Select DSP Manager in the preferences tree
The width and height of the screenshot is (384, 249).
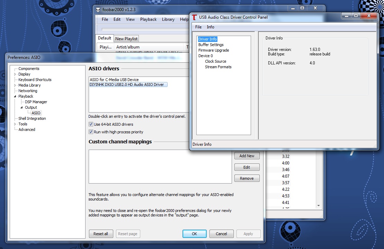point(36,102)
